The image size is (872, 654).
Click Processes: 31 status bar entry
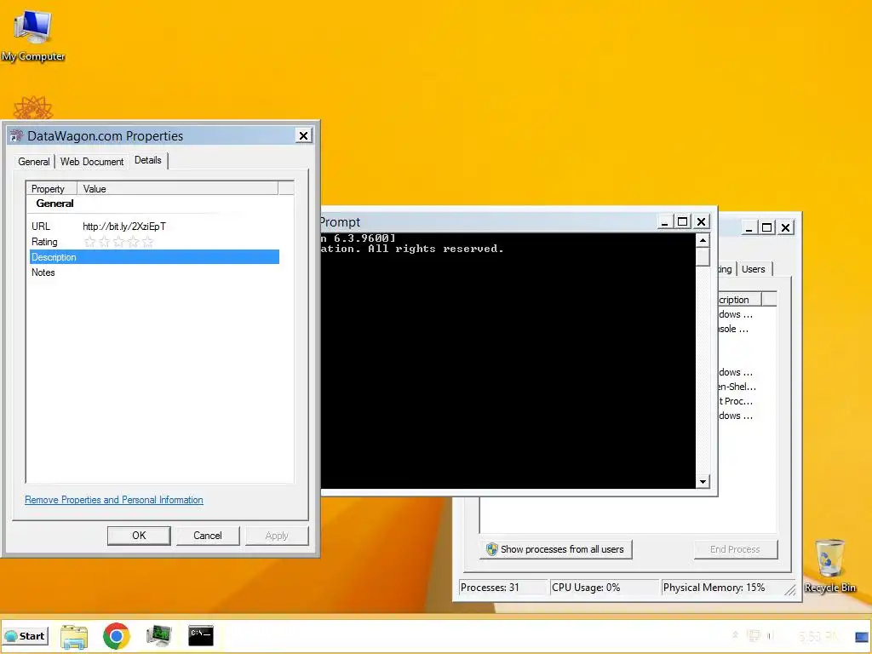point(502,588)
